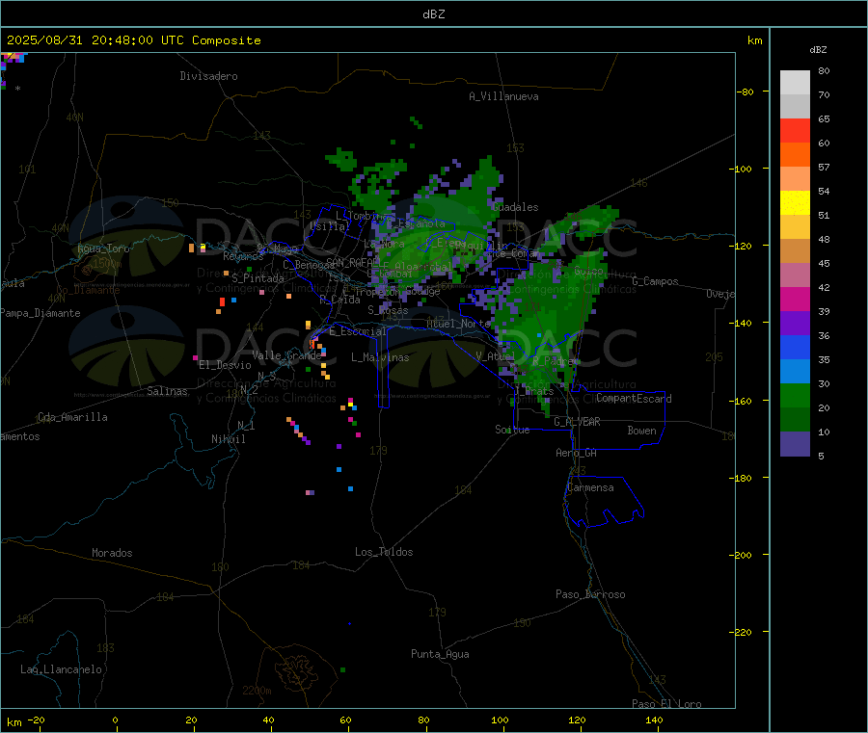Viewport: 868px width, 733px height.
Task: Click the mauve 42-45 dBZ legend swatch
Action: tap(795, 275)
